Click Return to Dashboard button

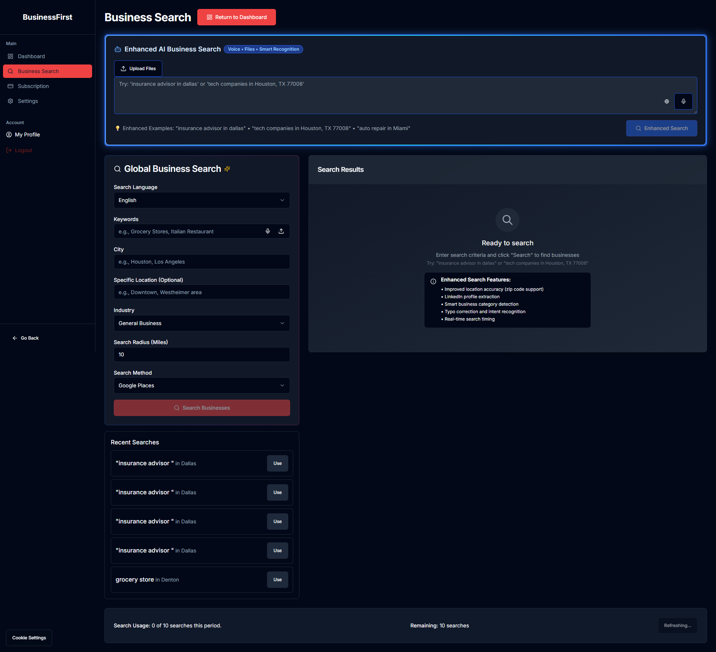click(236, 17)
